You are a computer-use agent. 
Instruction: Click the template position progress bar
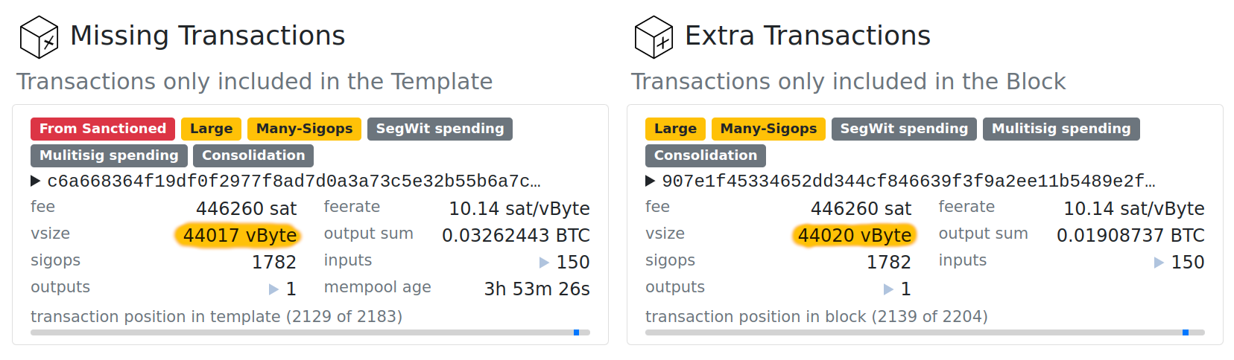[x=310, y=332]
